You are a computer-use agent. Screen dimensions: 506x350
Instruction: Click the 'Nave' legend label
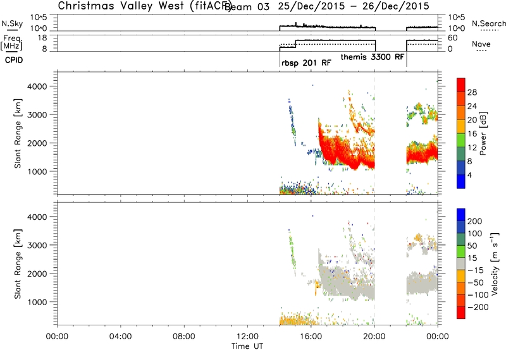click(x=481, y=44)
